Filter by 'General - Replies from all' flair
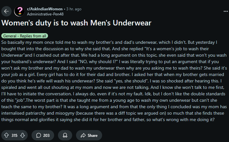 pyautogui.click(x=24, y=36)
